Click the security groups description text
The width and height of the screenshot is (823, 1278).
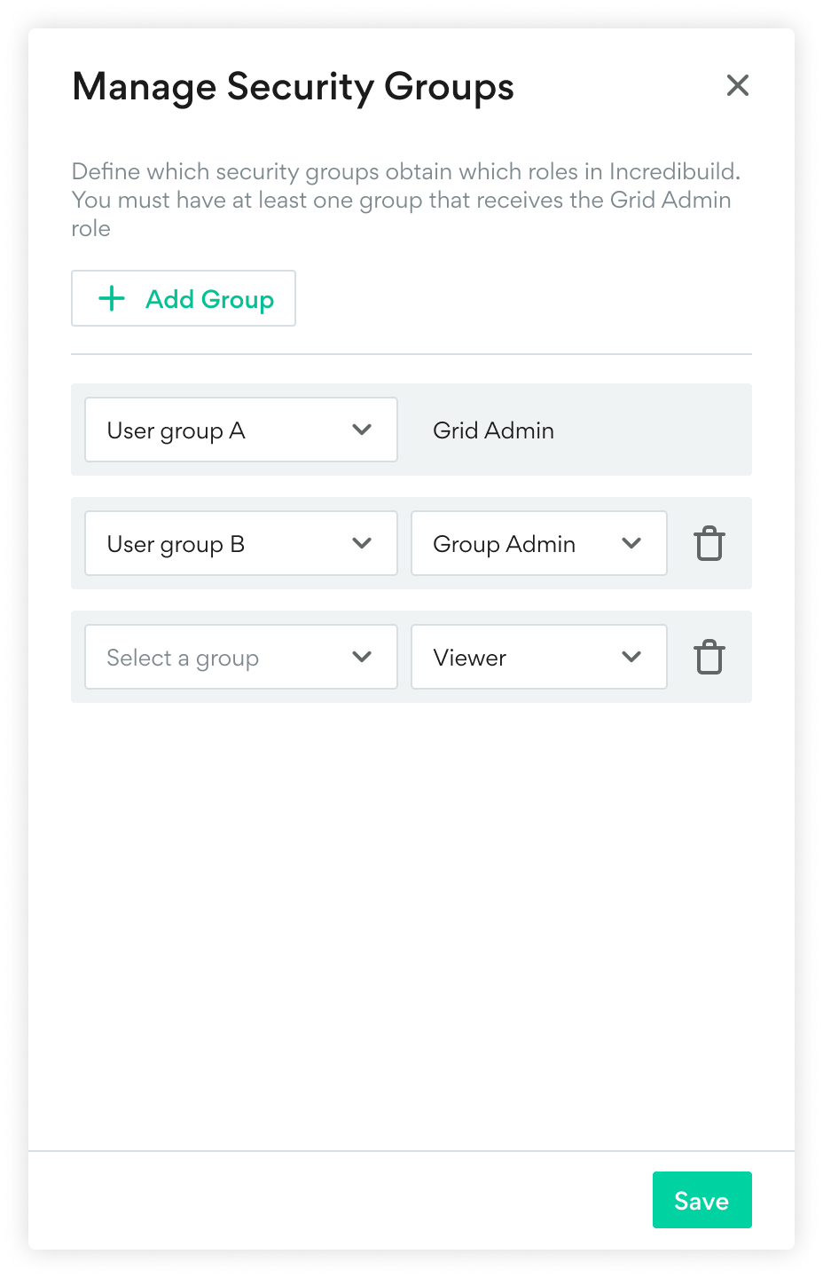[404, 200]
